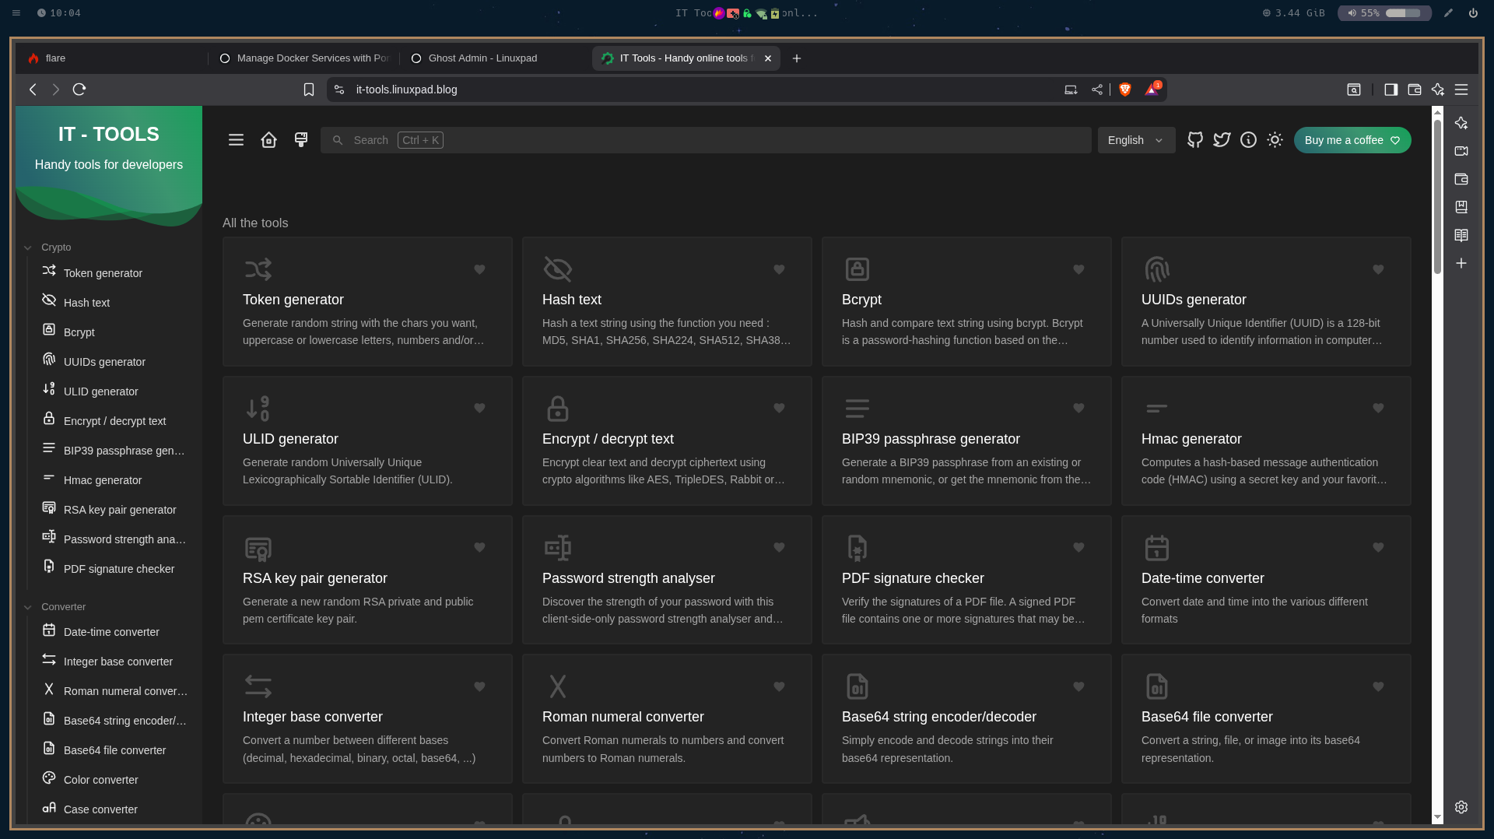Favorite the Encrypt / decrypt text heart
The image size is (1494, 839).
(779, 408)
